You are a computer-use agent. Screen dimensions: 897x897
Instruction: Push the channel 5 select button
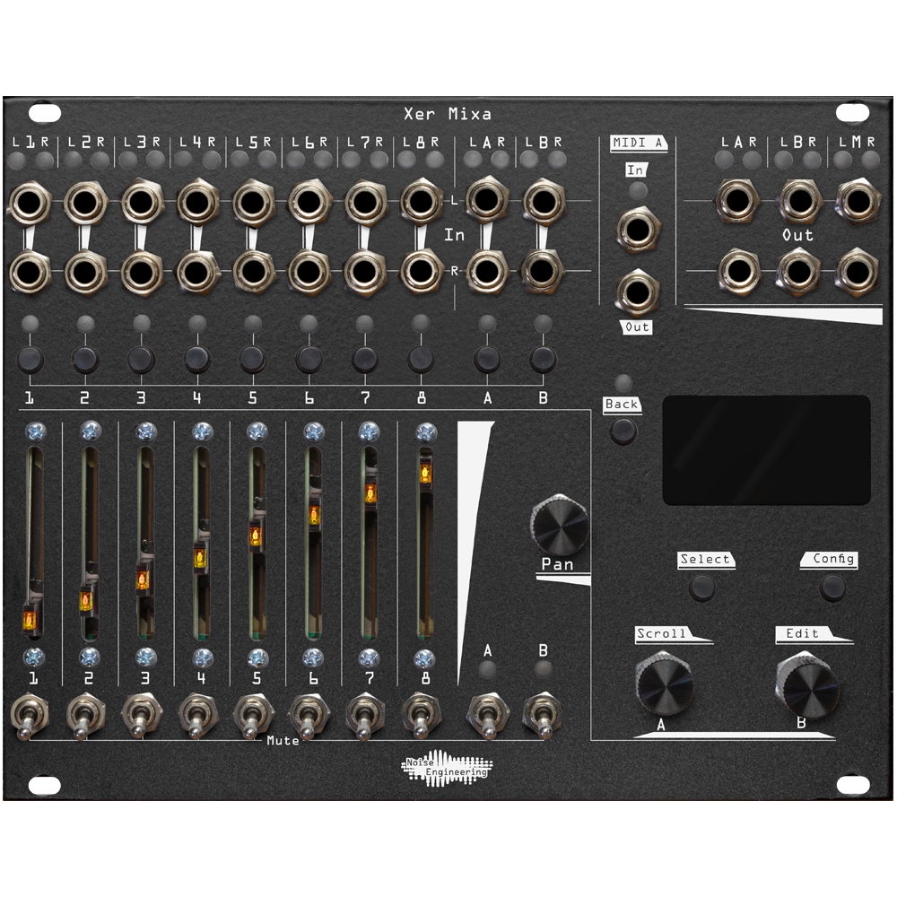pos(253,360)
